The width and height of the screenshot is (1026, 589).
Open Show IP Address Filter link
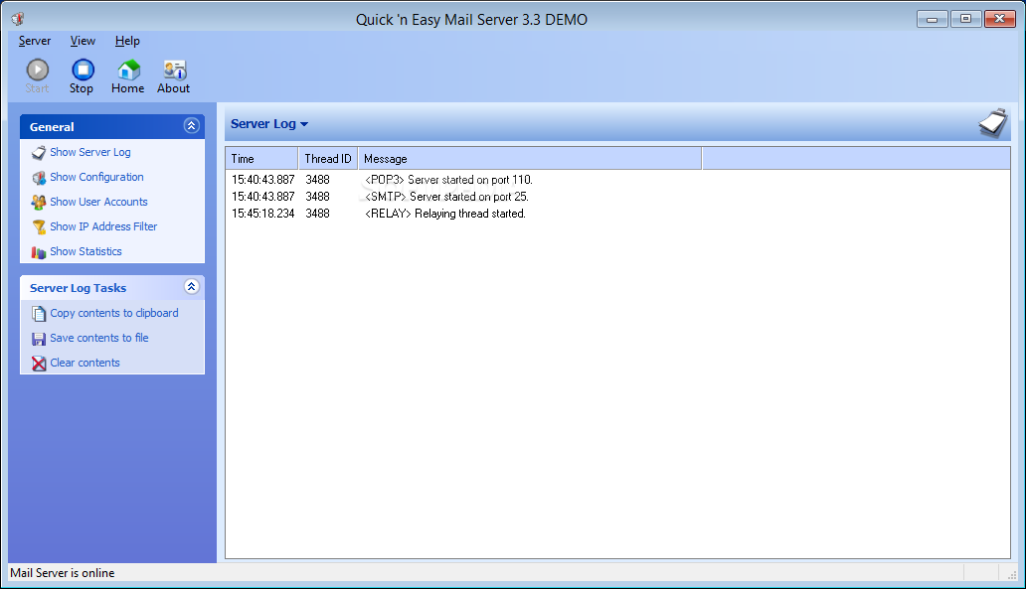pos(103,226)
